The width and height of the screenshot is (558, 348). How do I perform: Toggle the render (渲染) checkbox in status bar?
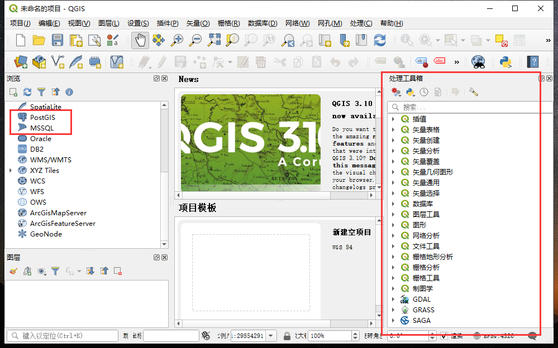(444, 336)
